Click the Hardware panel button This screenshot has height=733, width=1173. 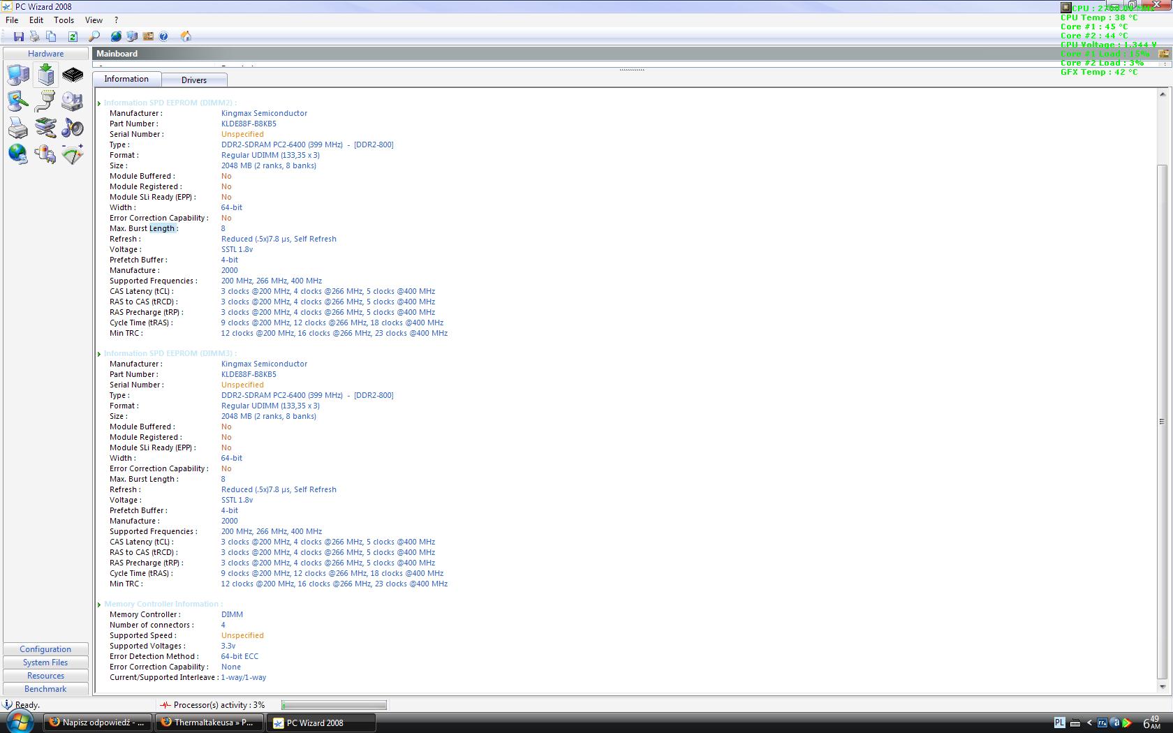[46, 54]
